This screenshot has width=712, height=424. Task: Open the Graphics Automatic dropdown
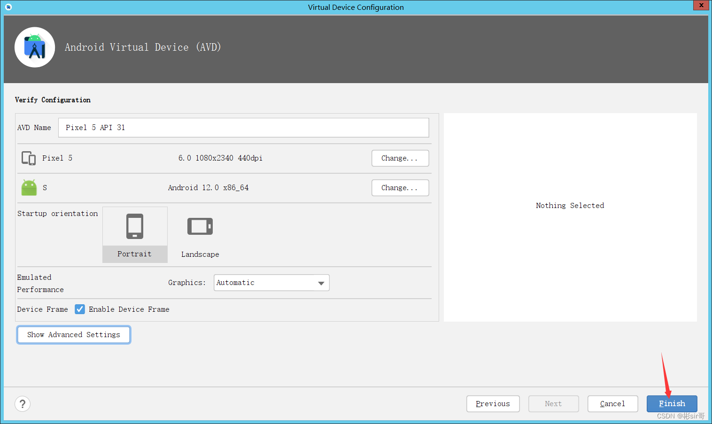coord(271,283)
